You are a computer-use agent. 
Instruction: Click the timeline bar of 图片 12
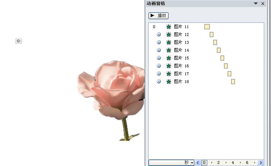click(212, 35)
